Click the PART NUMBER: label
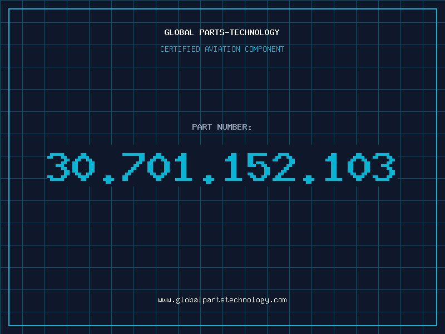This screenshot has height=334, width=445. pos(222,127)
